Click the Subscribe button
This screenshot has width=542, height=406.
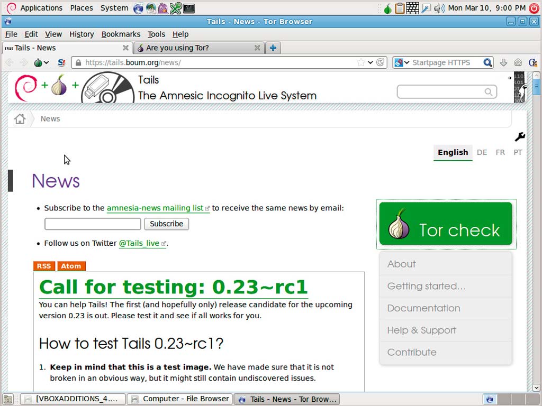click(x=166, y=224)
